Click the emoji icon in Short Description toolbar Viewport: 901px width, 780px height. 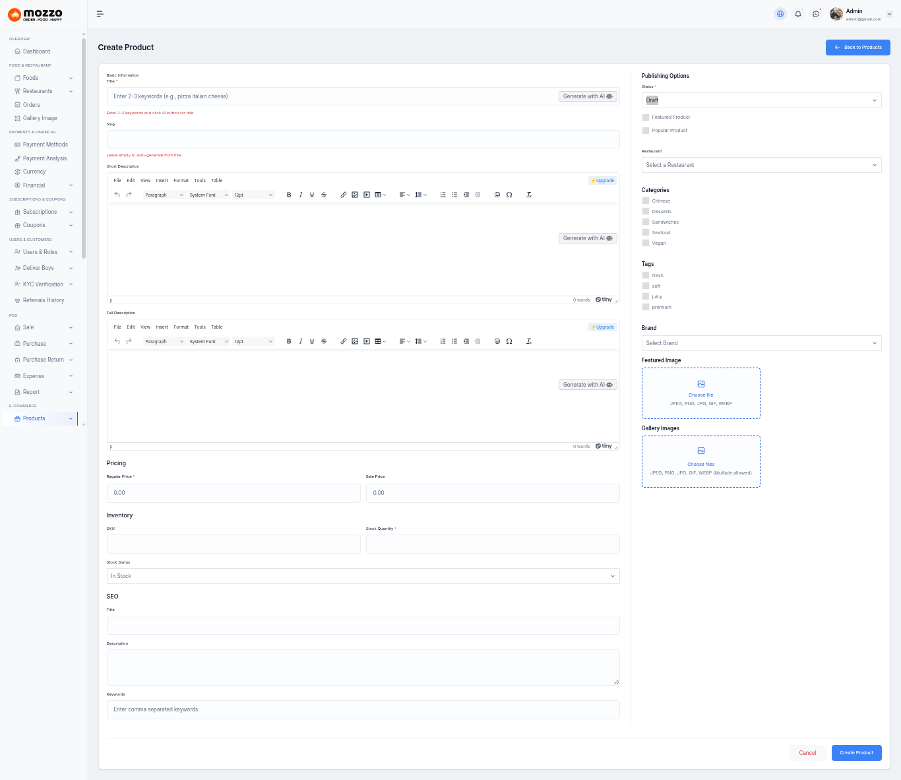pos(497,195)
